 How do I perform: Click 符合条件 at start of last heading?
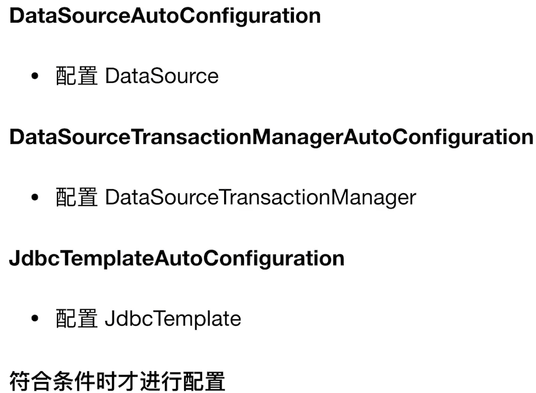pos(52,381)
